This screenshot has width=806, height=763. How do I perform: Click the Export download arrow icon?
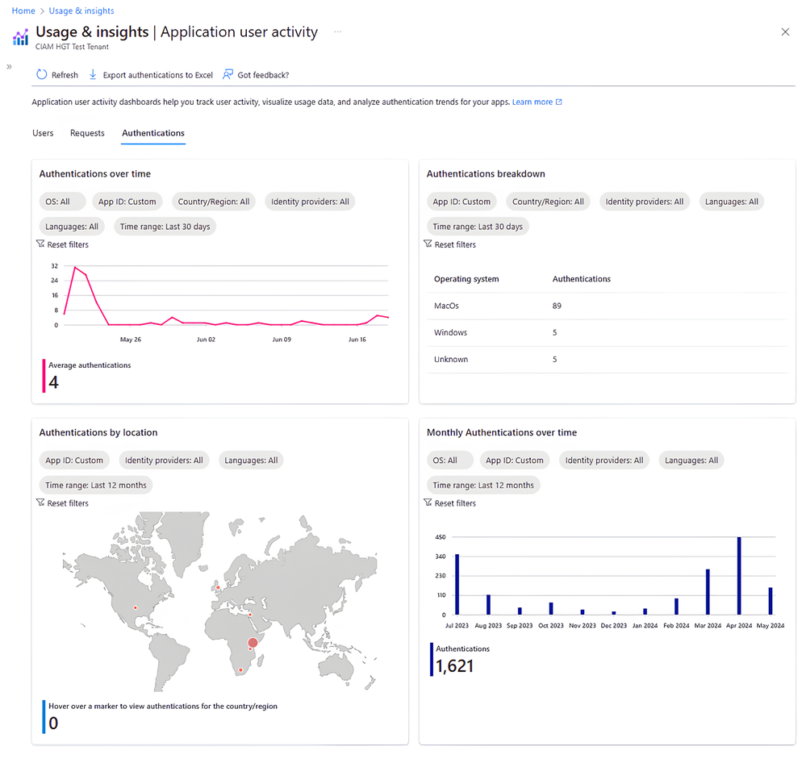coord(93,74)
